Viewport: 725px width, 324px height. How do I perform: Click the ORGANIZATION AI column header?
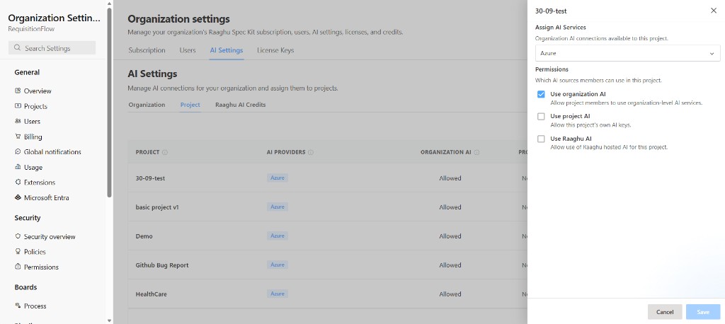(447, 153)
